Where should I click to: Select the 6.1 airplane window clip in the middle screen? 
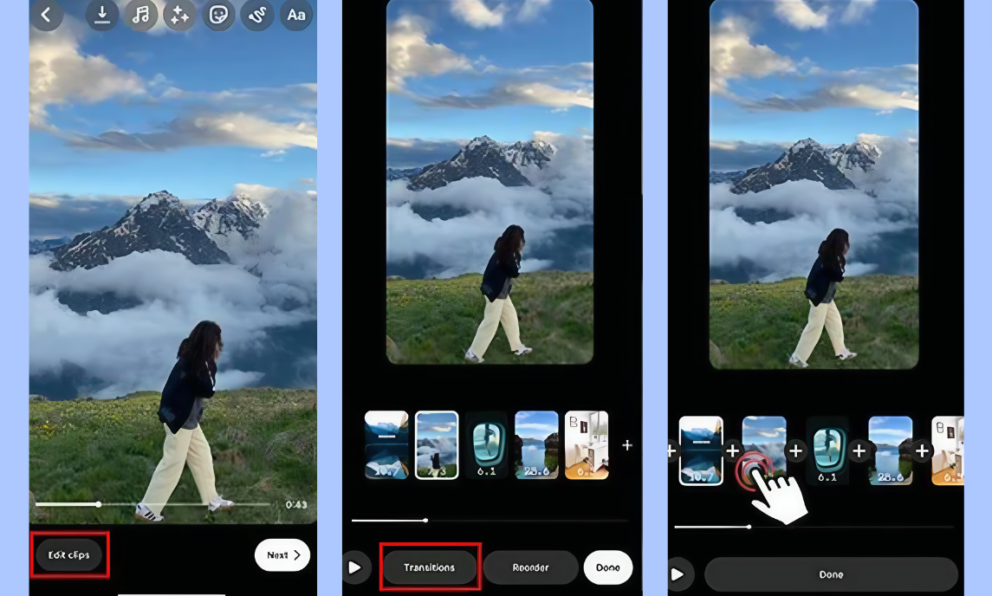(487, 444)
